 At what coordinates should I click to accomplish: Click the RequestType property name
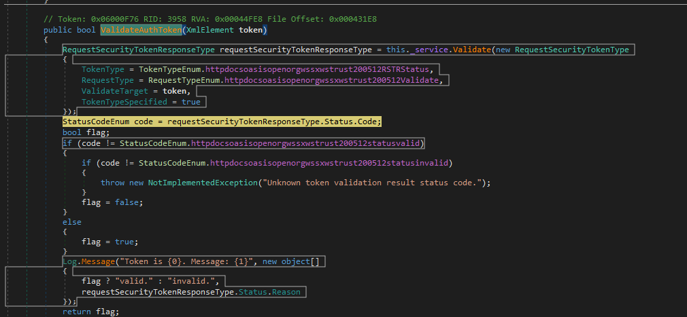point(107,81)
